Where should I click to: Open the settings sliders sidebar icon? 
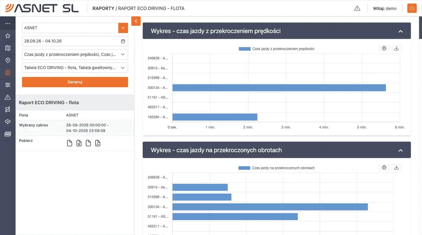point(7,85)
